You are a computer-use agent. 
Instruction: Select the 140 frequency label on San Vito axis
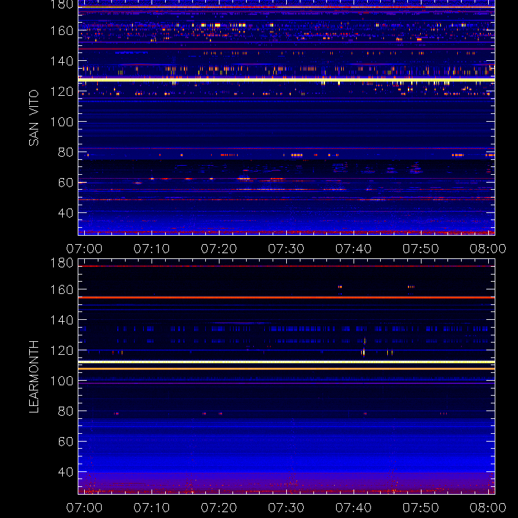pos(62,61)
